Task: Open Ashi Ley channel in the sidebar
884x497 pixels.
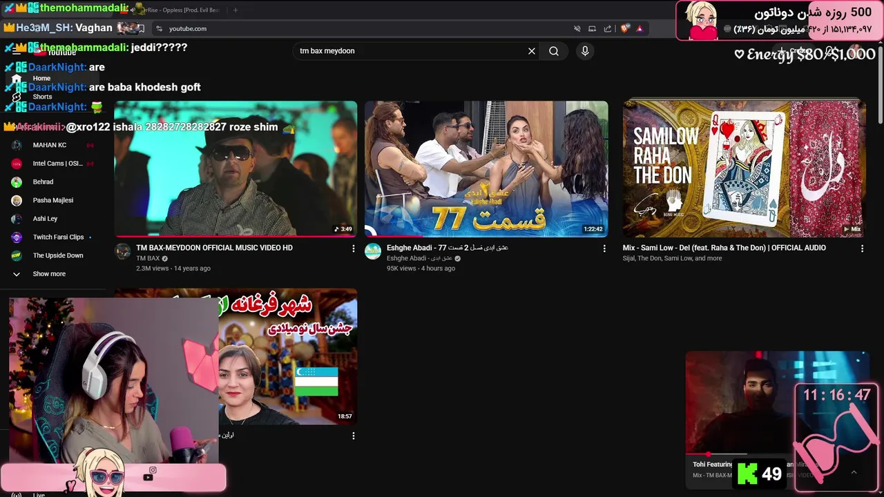Action: [x=45, y=219]
